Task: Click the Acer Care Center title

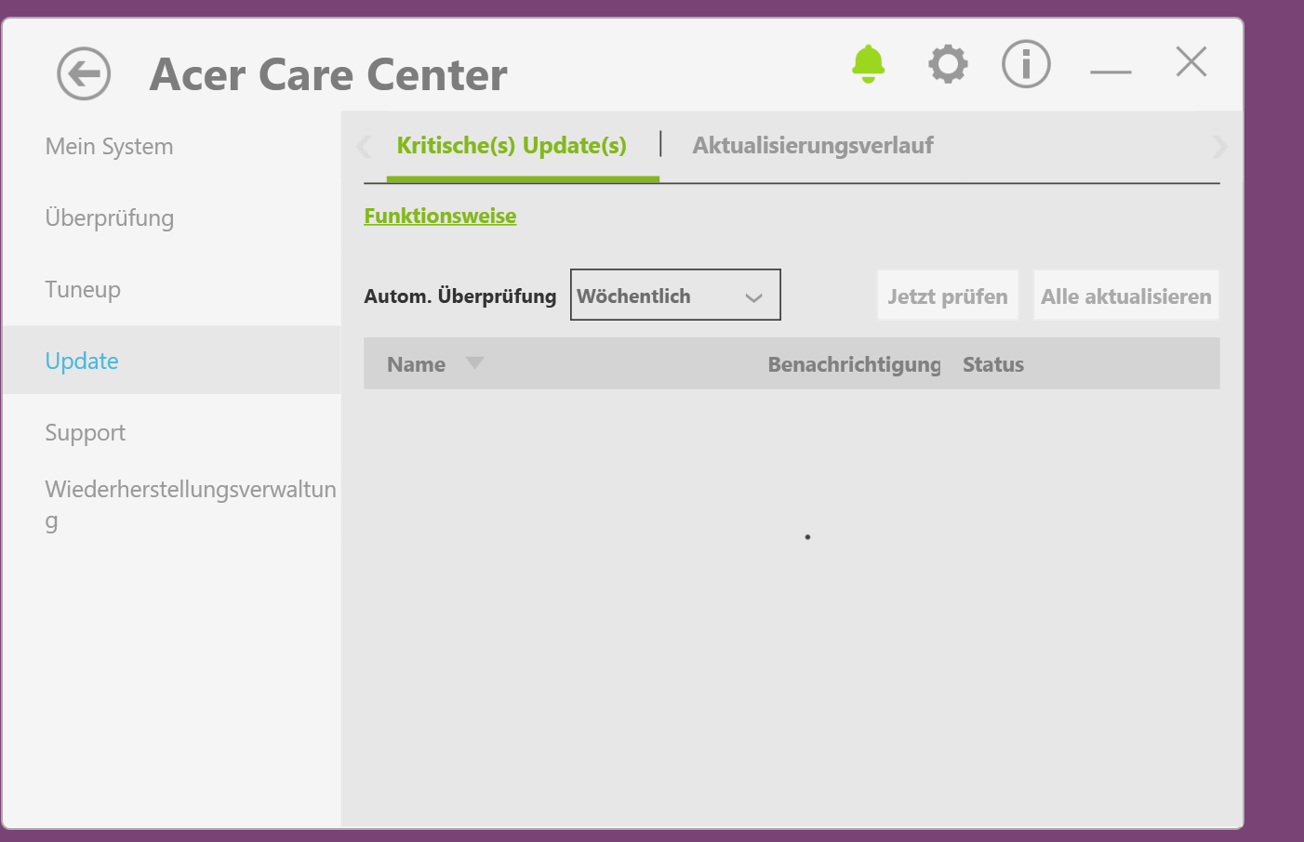Action: 328,74
